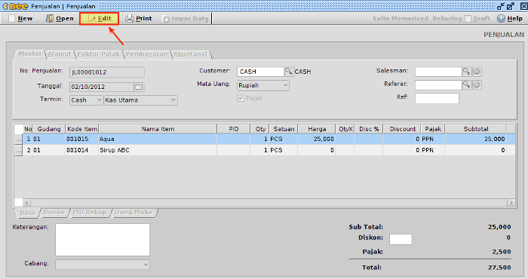Toggle the Draft checkbox
528x279 pixels.
coord(468,19)
